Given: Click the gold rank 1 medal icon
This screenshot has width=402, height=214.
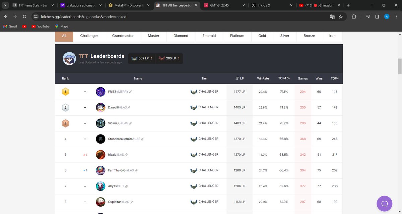Looking at the screenshot, I should pos(65,92).
